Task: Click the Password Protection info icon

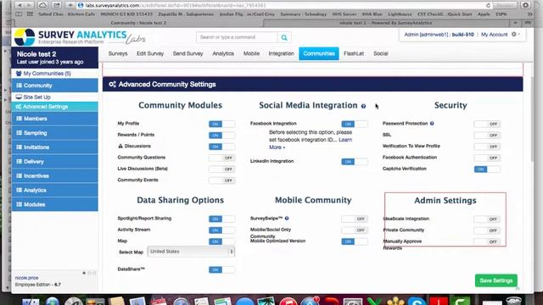Action: 432,124
